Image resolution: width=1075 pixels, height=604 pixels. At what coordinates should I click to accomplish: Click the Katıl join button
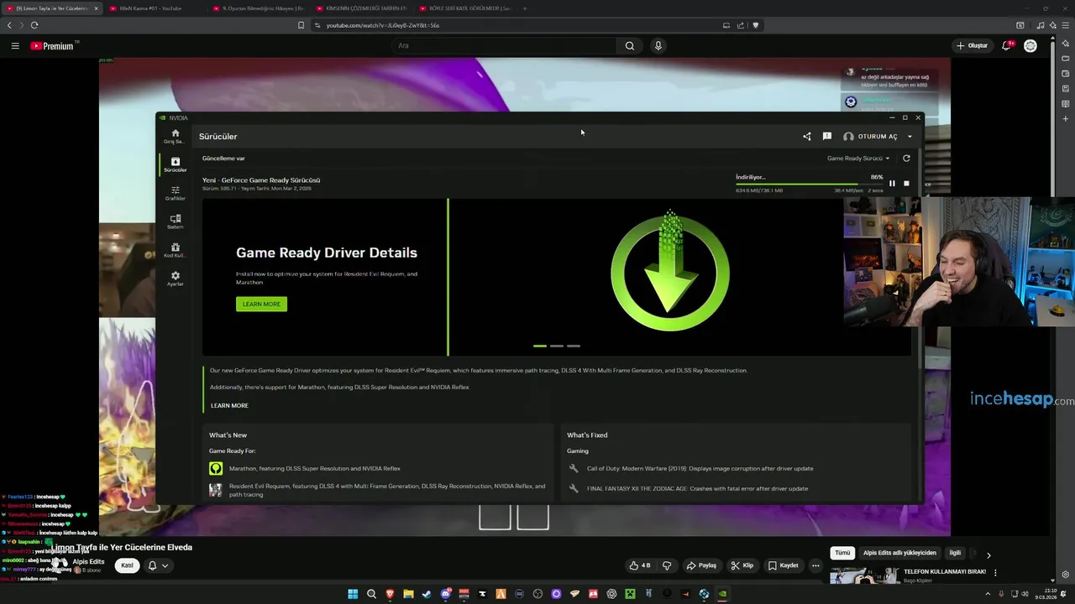coord(127,565)
